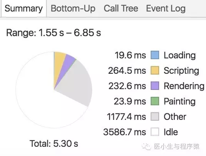Screen dimensions: 206x156
Task: Click the purple Rendering color swatch
Action: tap(155, 86)
